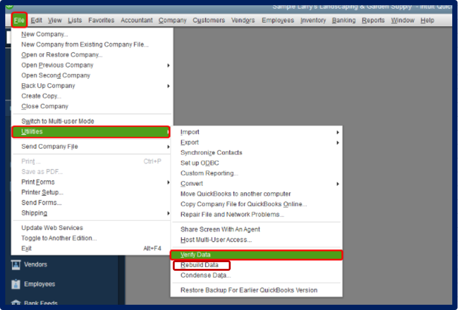This screenshot has width=458, height=310.
Task: Expand the Shipping submenu
Action: tap(91, 213)
